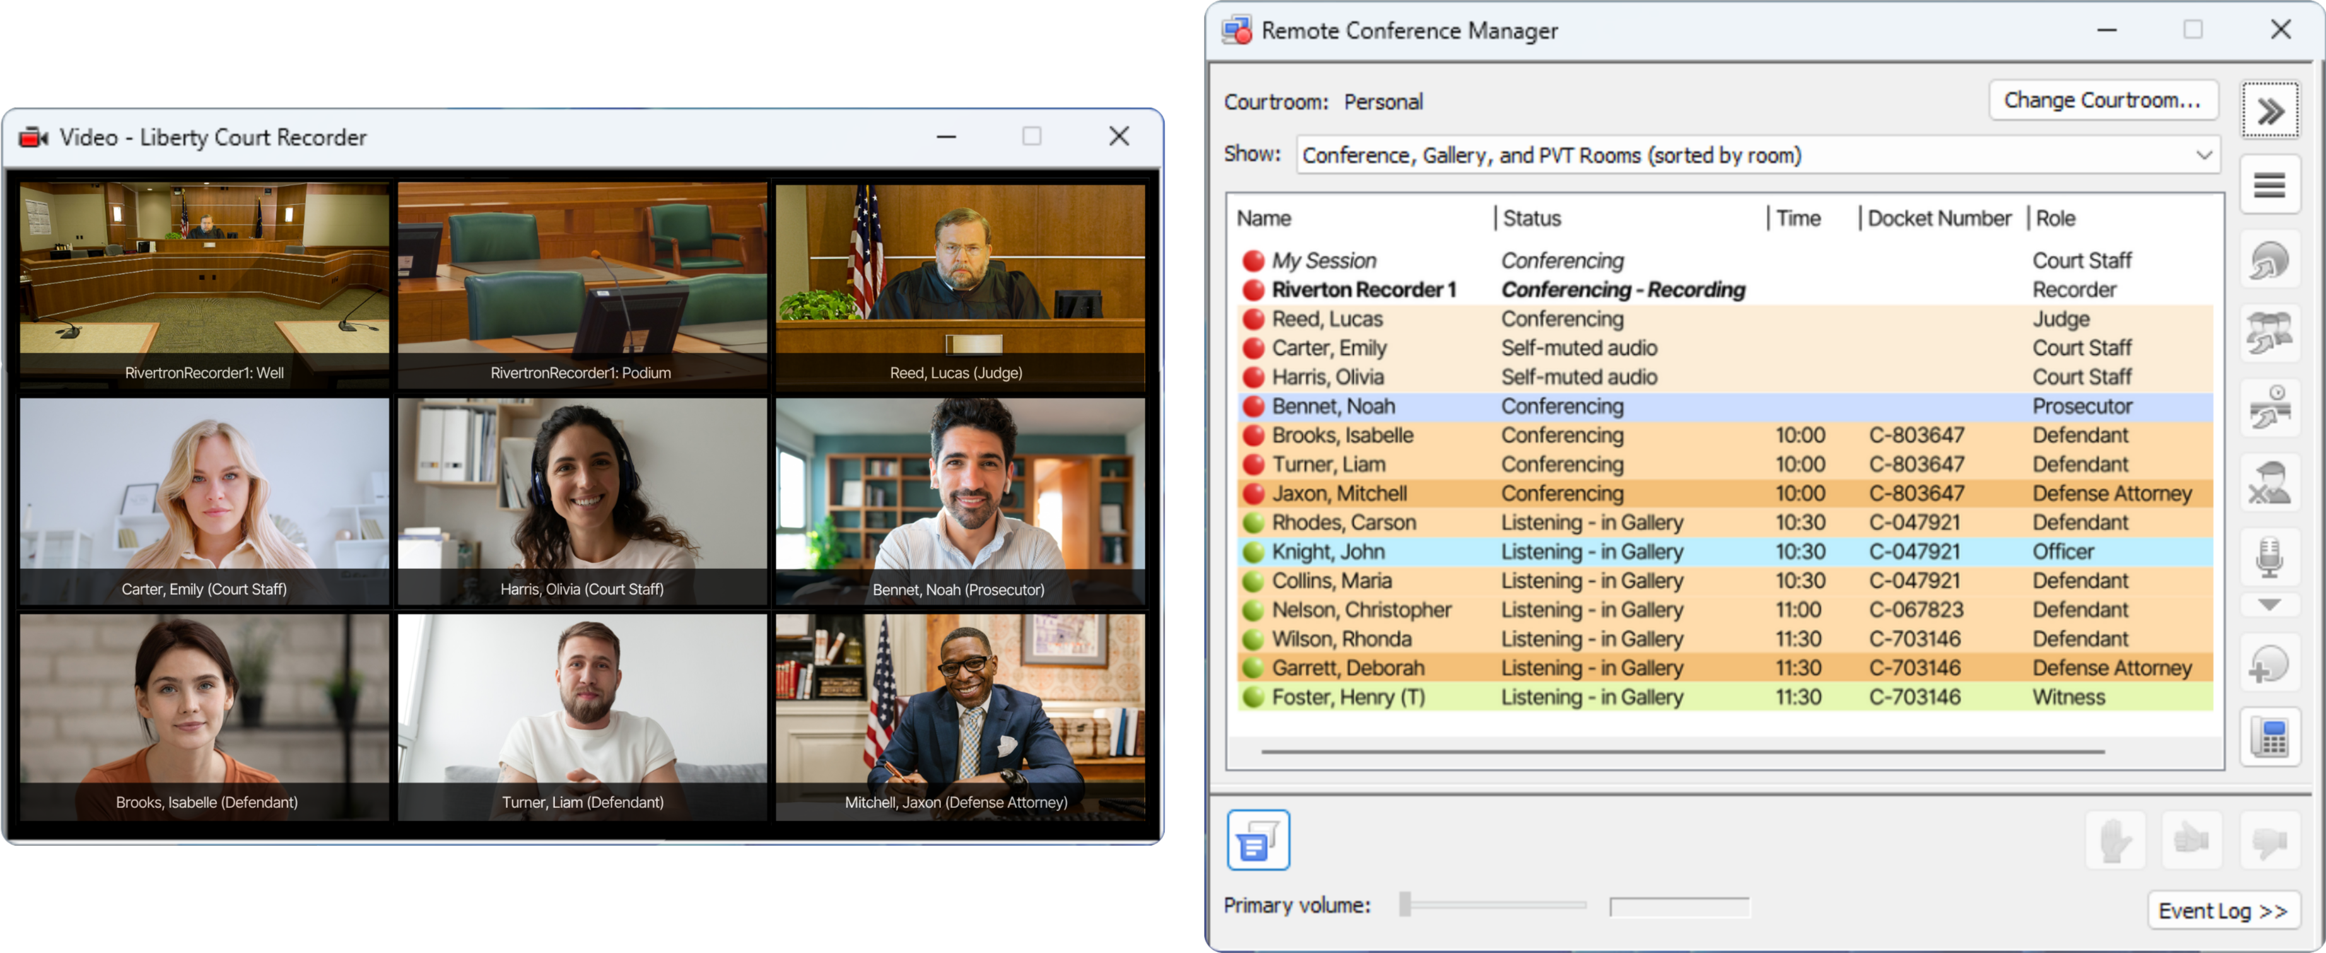
Task: Click red status dot beside My Session
Action: [1253, 261]
